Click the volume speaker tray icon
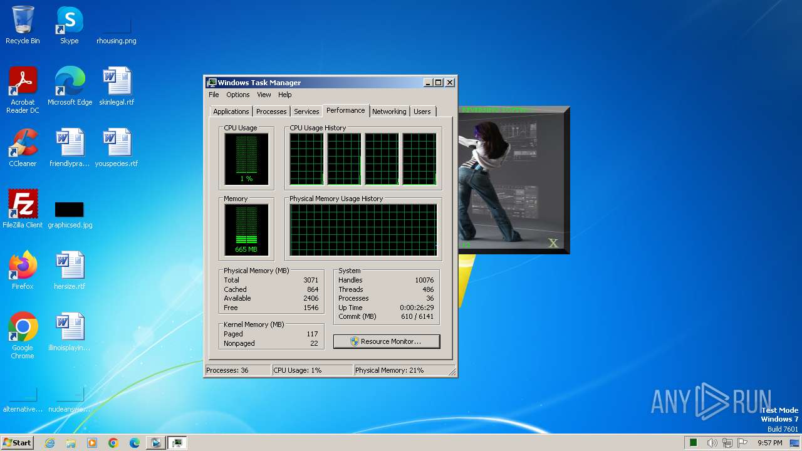The width and height of the screenshot is (802, 451). click(x=712, y=443)
